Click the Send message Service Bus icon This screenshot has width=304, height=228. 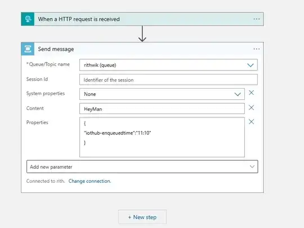pos(28,49)
